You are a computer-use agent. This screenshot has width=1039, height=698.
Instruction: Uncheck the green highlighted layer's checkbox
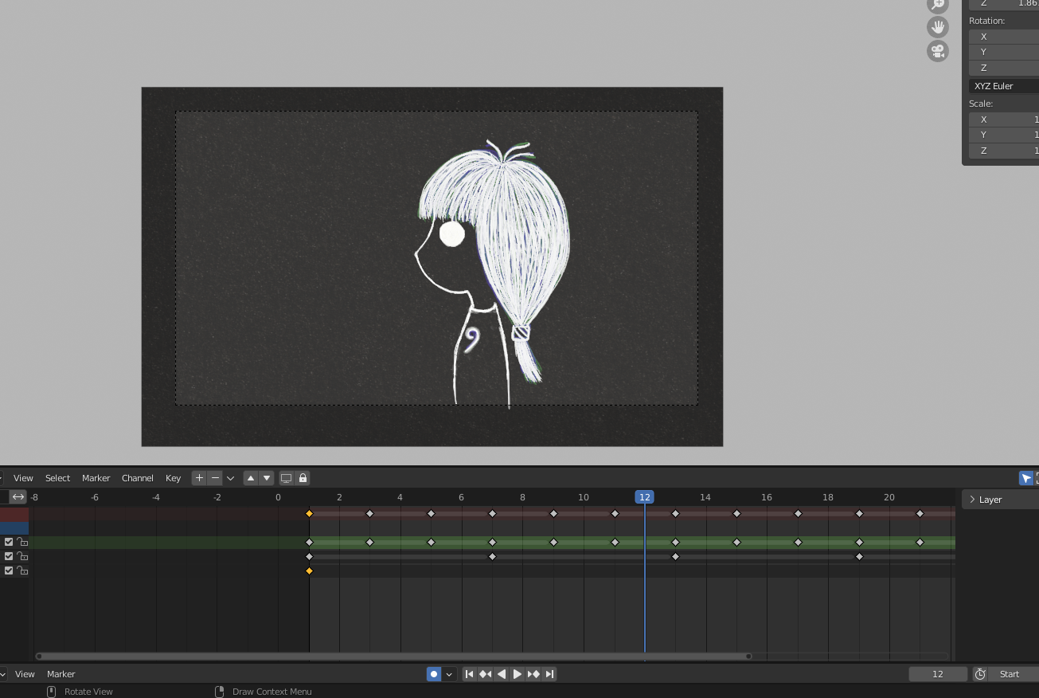click(x=9, y=542)
